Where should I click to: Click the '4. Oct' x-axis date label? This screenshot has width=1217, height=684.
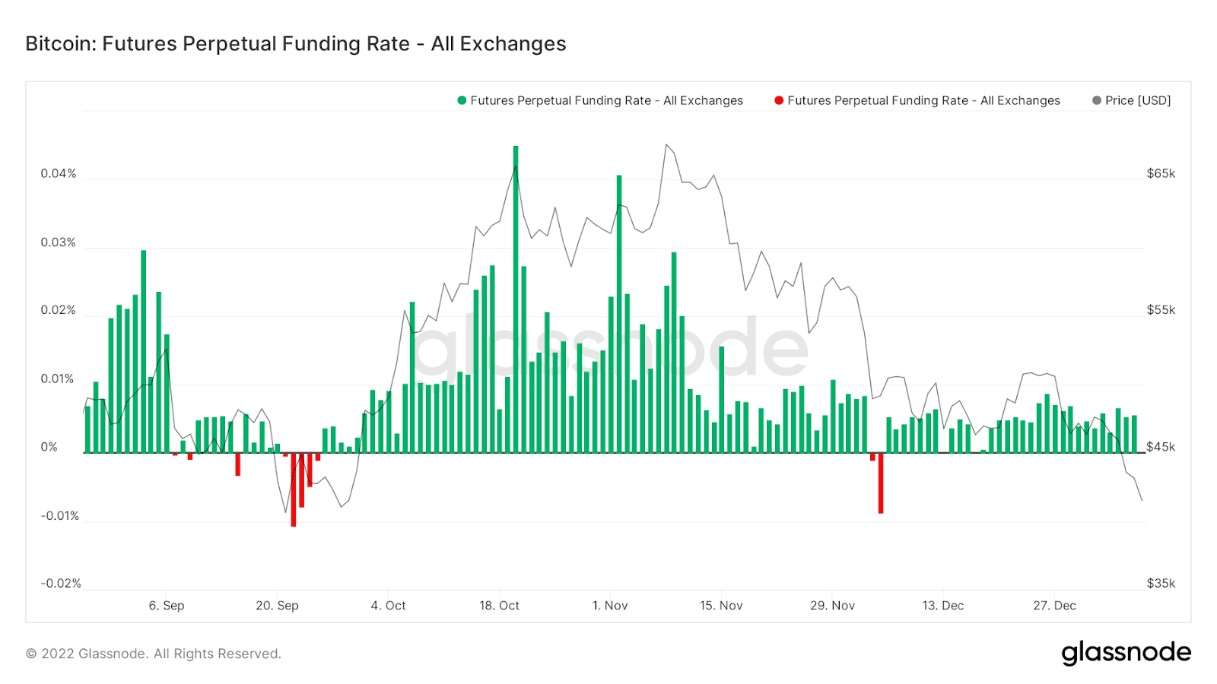click(x=388, y=606)
